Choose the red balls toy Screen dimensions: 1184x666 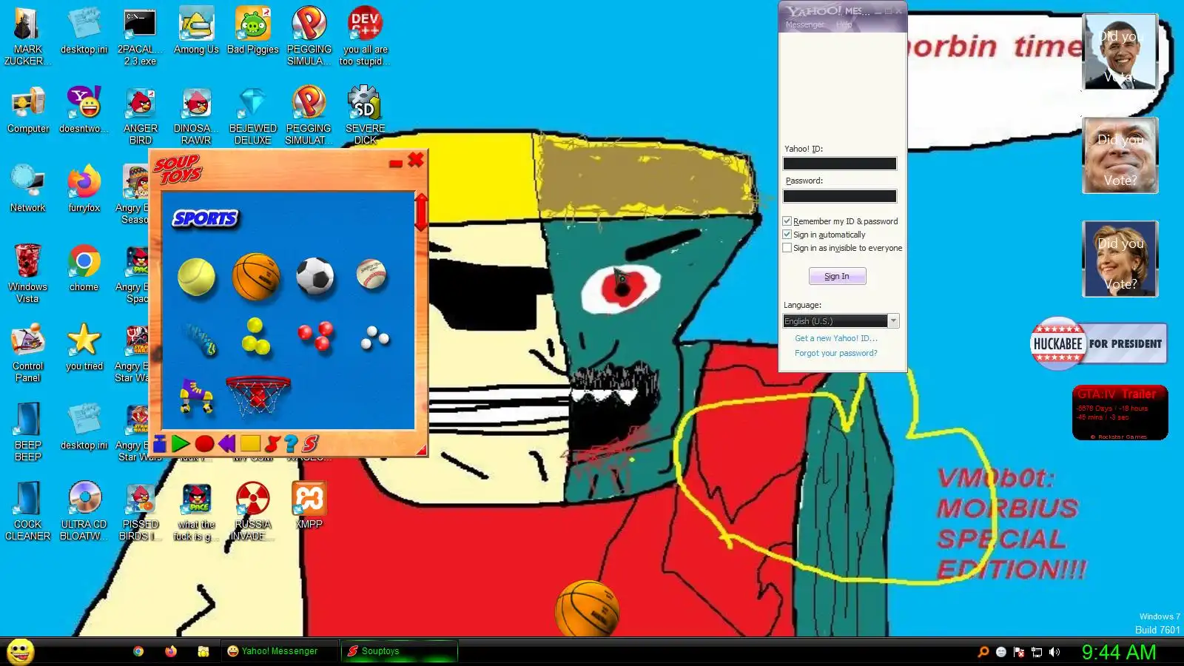316,335
